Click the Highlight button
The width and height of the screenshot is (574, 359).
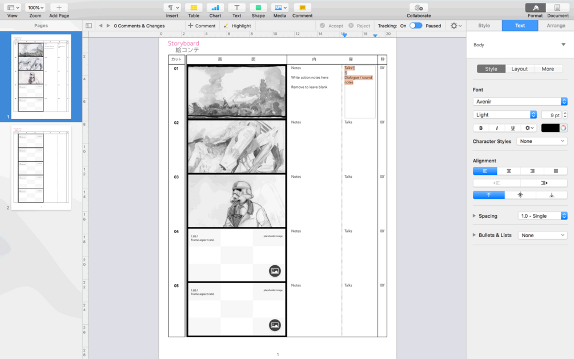[x=237, y=26]
